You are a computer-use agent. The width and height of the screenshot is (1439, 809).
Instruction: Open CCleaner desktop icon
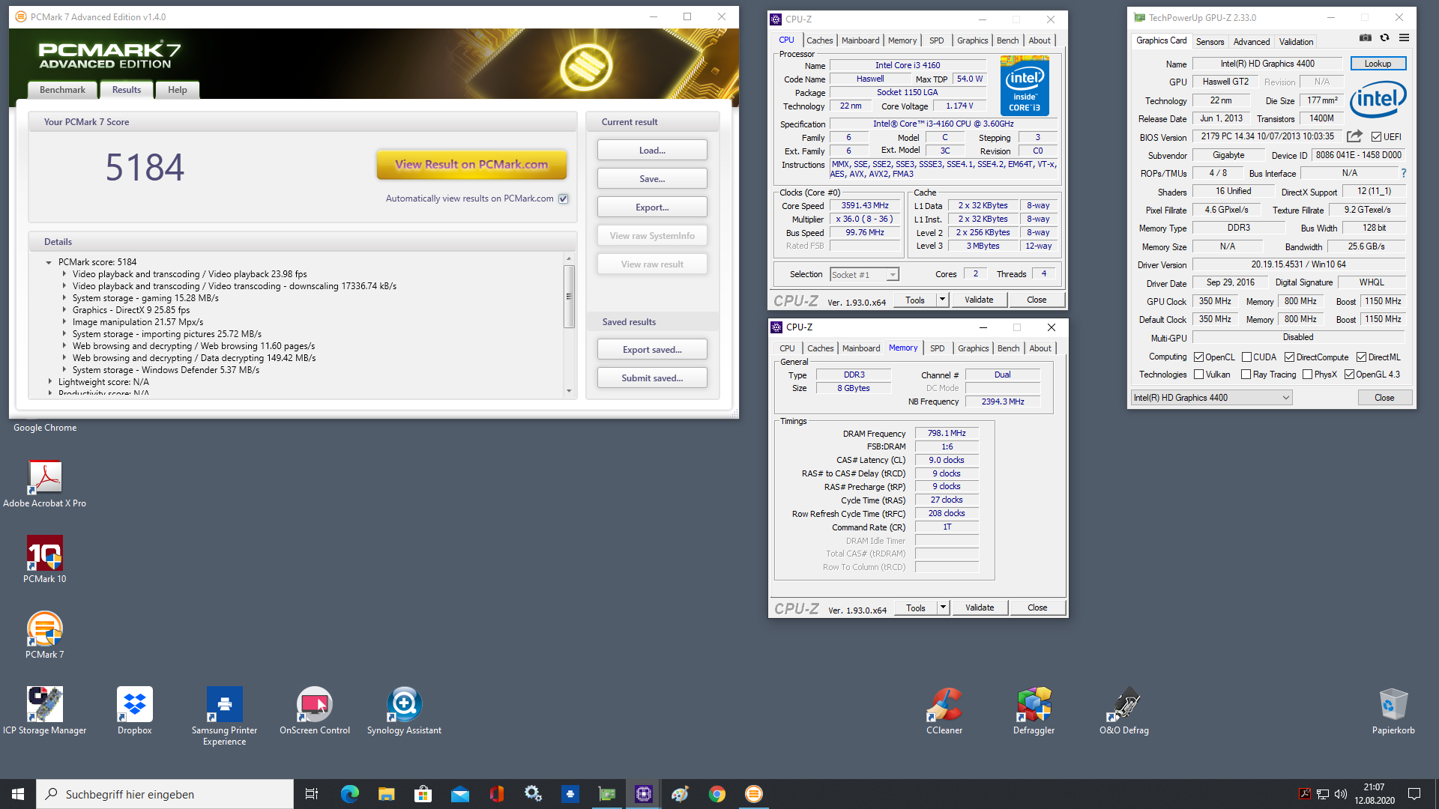(944, 711)
